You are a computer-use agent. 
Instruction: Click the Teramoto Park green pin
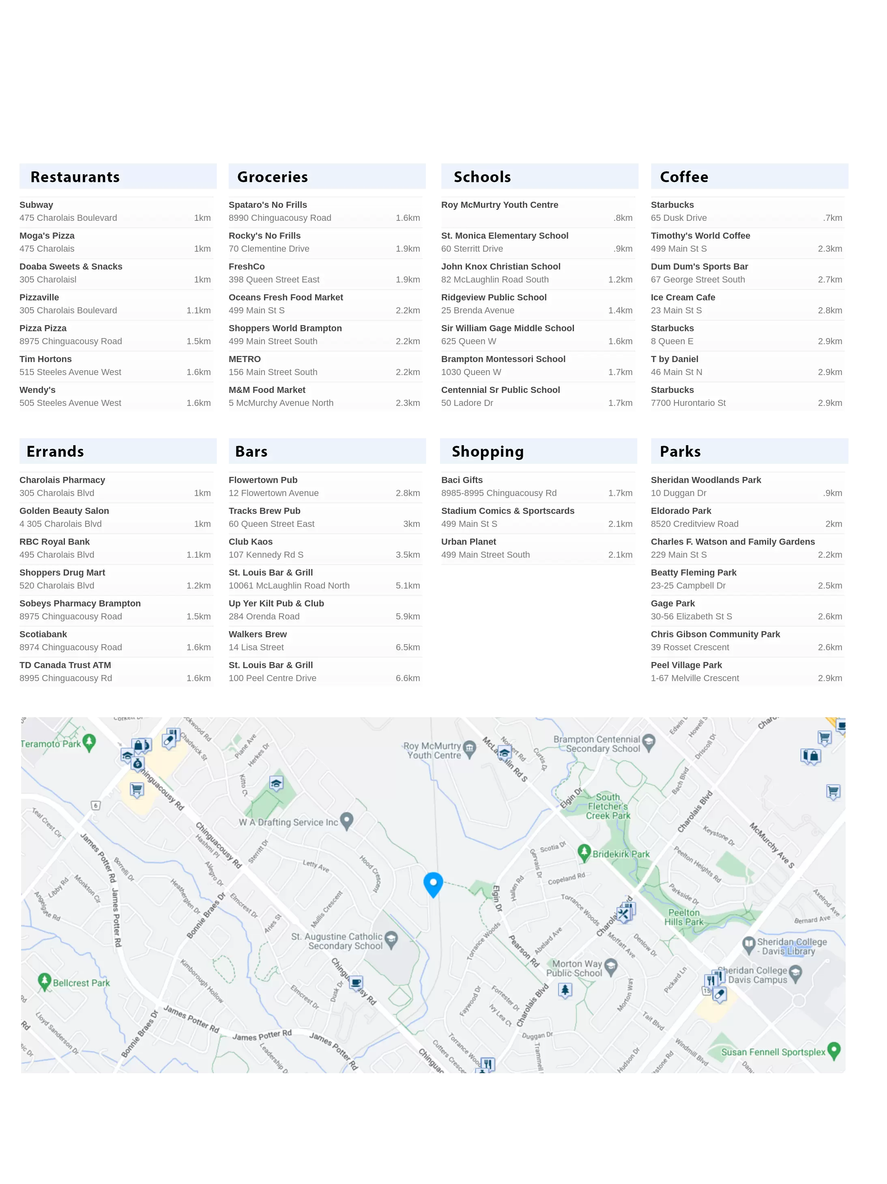[x=89, y=742]
